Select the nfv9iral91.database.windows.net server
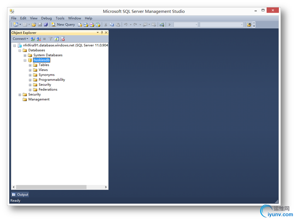Image resolution: width=295 pixels, height=220 pixels. 65,45
